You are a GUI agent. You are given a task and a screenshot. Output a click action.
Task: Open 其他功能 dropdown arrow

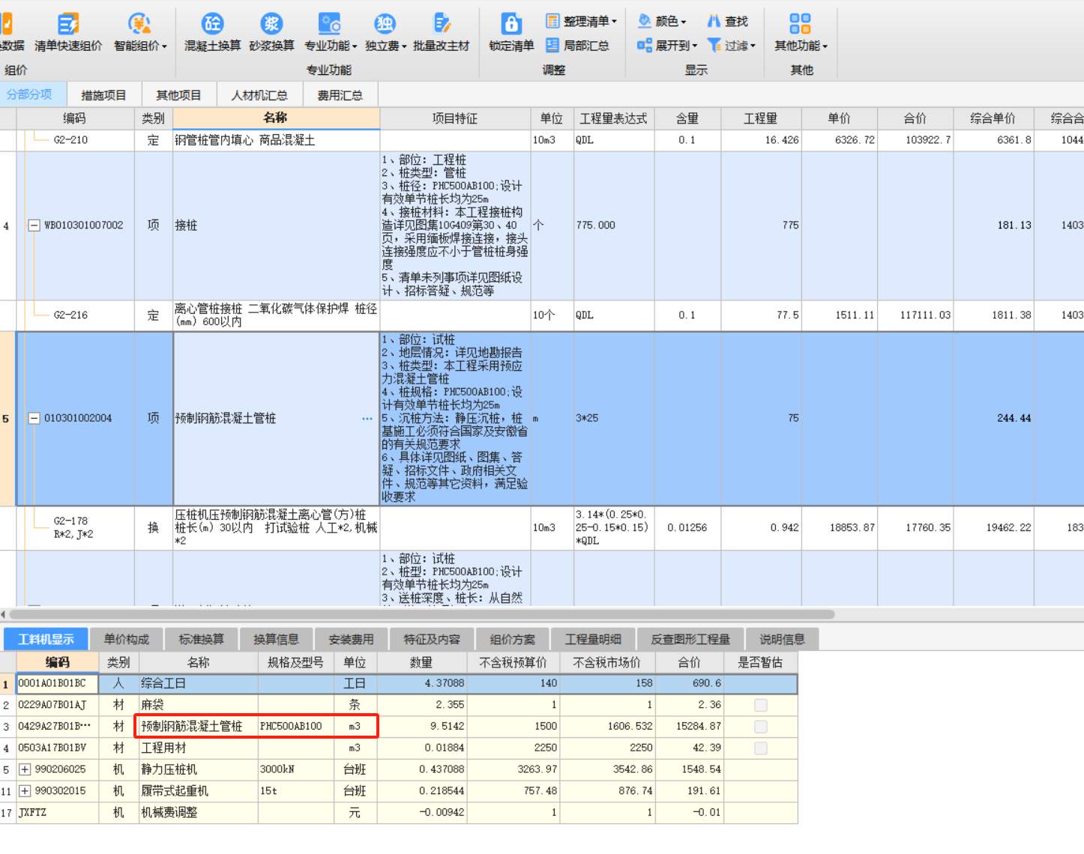825,46
